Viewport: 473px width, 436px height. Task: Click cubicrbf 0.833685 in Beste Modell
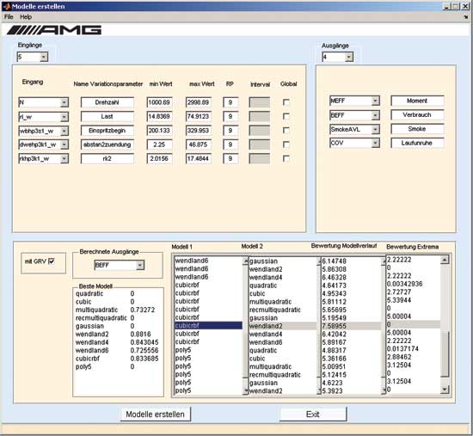point(117,359)
